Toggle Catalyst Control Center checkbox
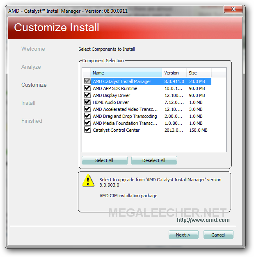254x257 pixels. tap(87, 130)
